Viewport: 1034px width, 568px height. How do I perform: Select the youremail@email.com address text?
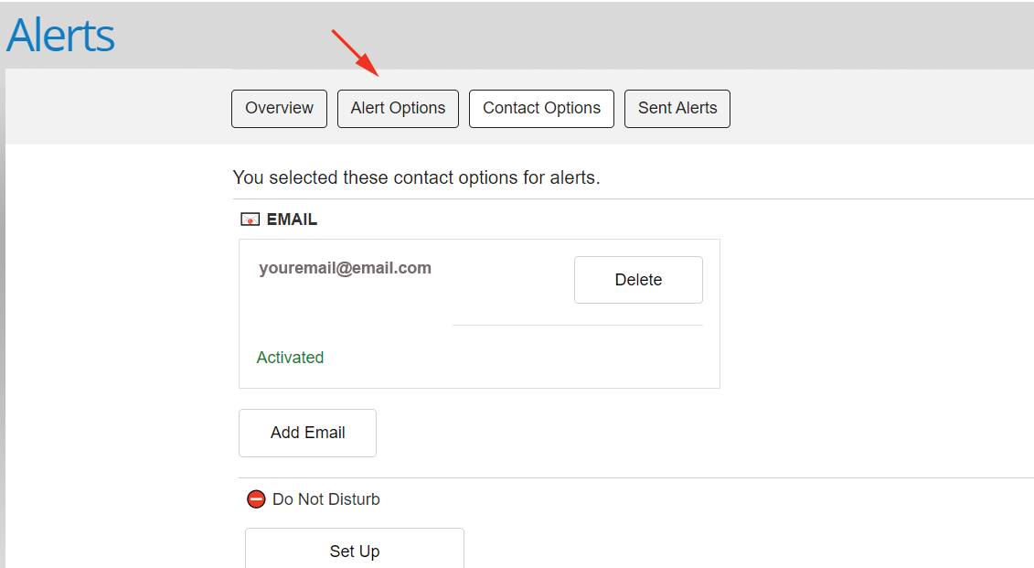[x=345, y=269]
